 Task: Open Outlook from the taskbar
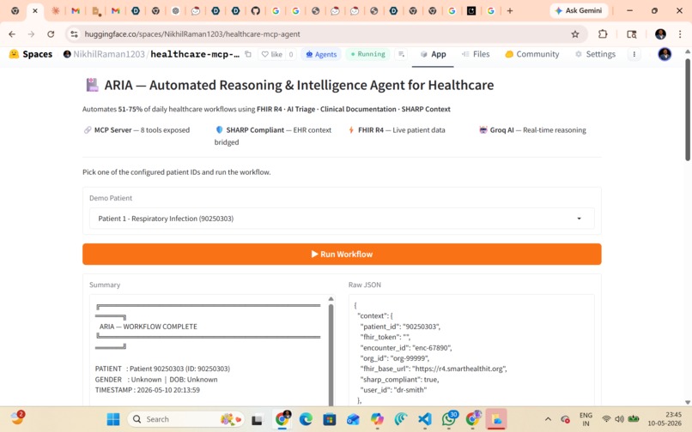point(353,419)
